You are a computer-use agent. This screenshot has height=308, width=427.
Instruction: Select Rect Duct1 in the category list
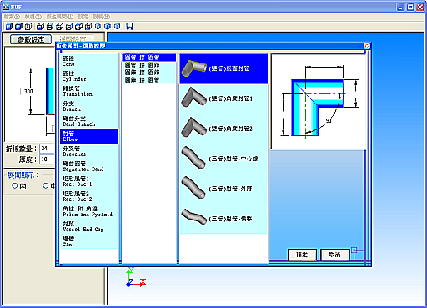pos(89,181)
